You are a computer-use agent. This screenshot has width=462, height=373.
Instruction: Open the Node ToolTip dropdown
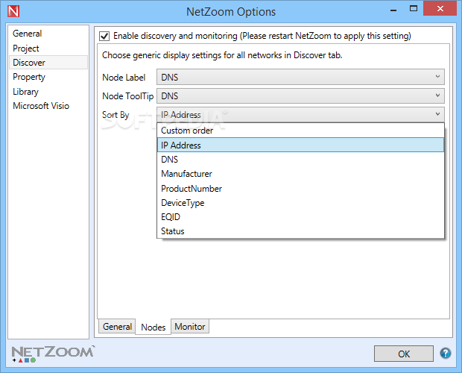[300, 95]
